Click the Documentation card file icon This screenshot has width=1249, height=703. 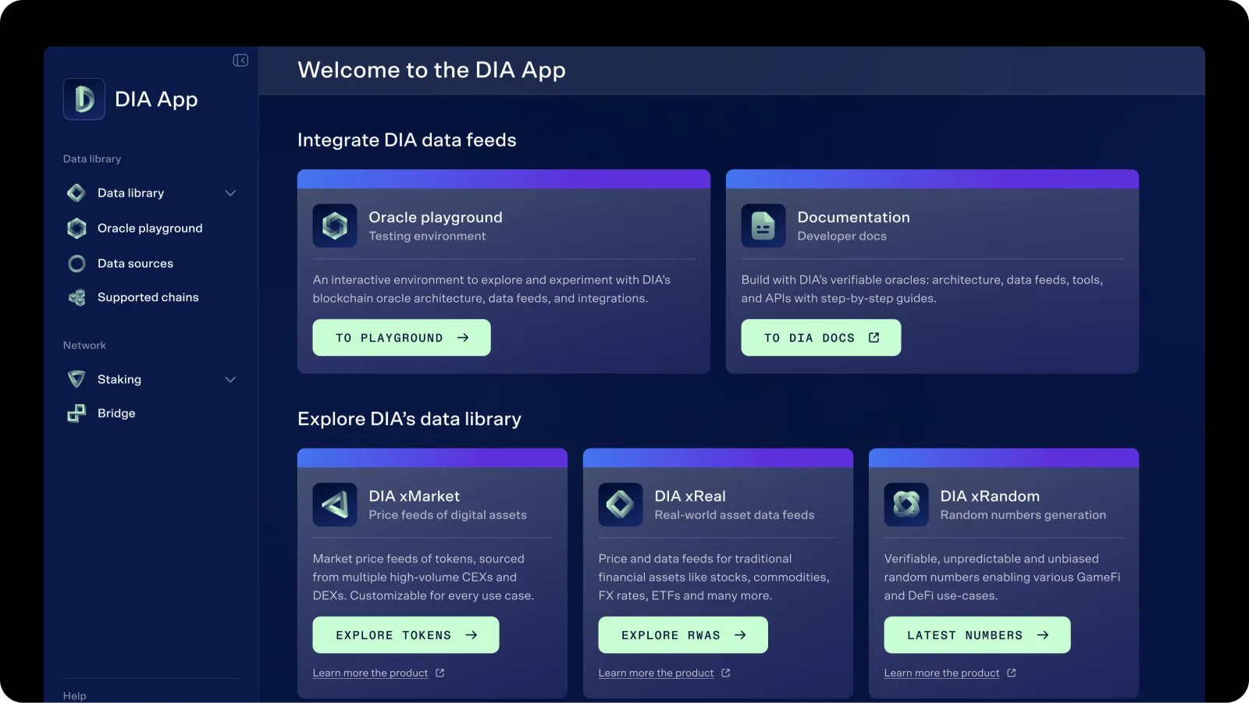pyautogui.click(x=763, y=226)
